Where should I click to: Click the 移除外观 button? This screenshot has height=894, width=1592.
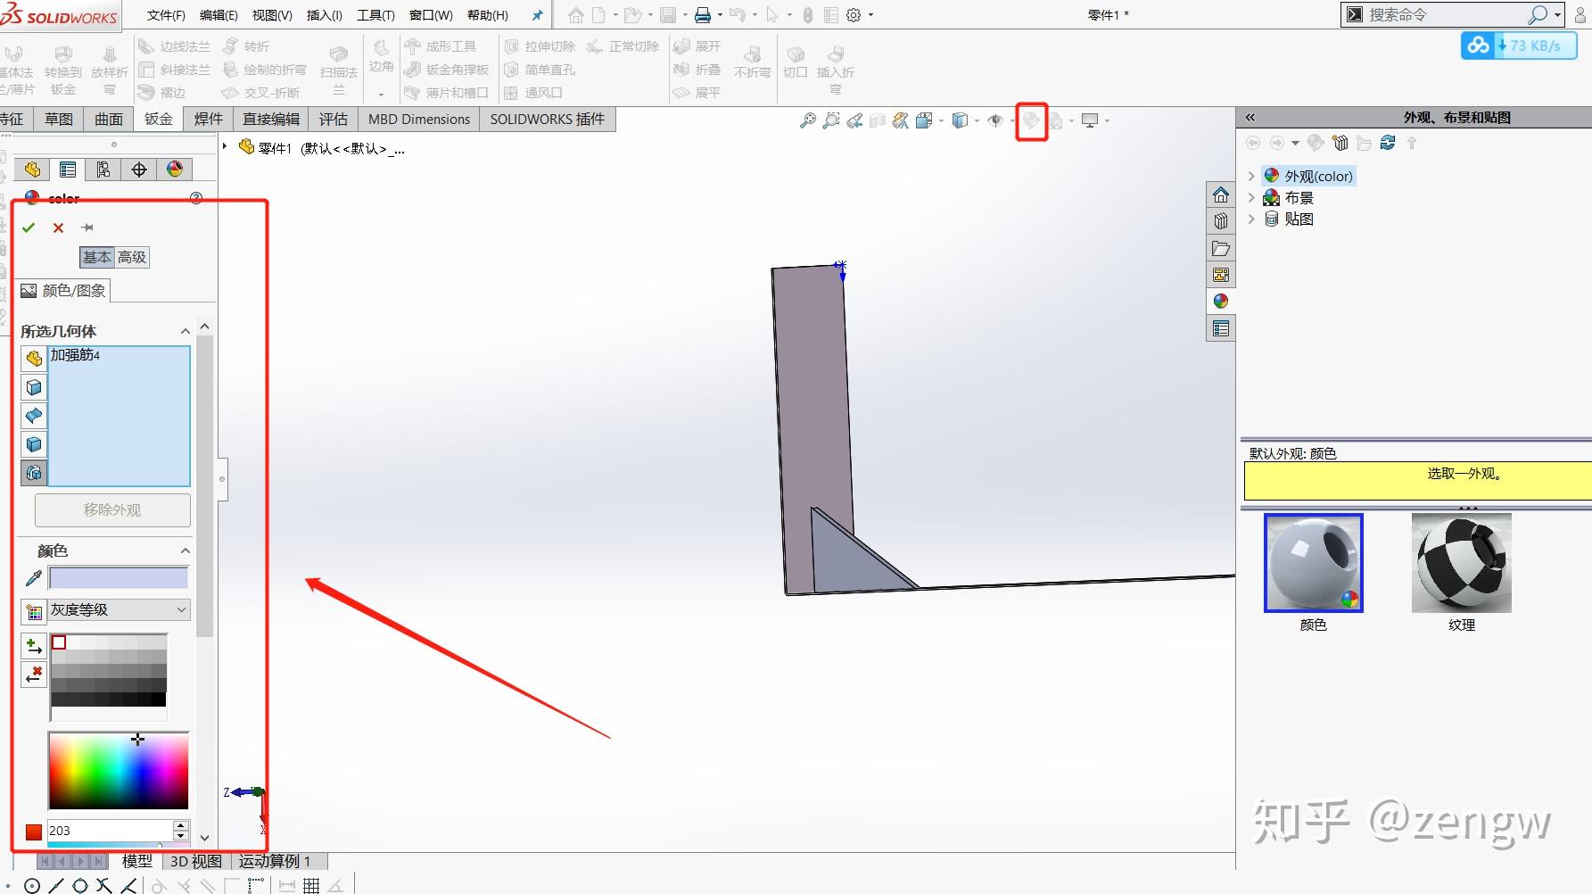click(112, 510)
